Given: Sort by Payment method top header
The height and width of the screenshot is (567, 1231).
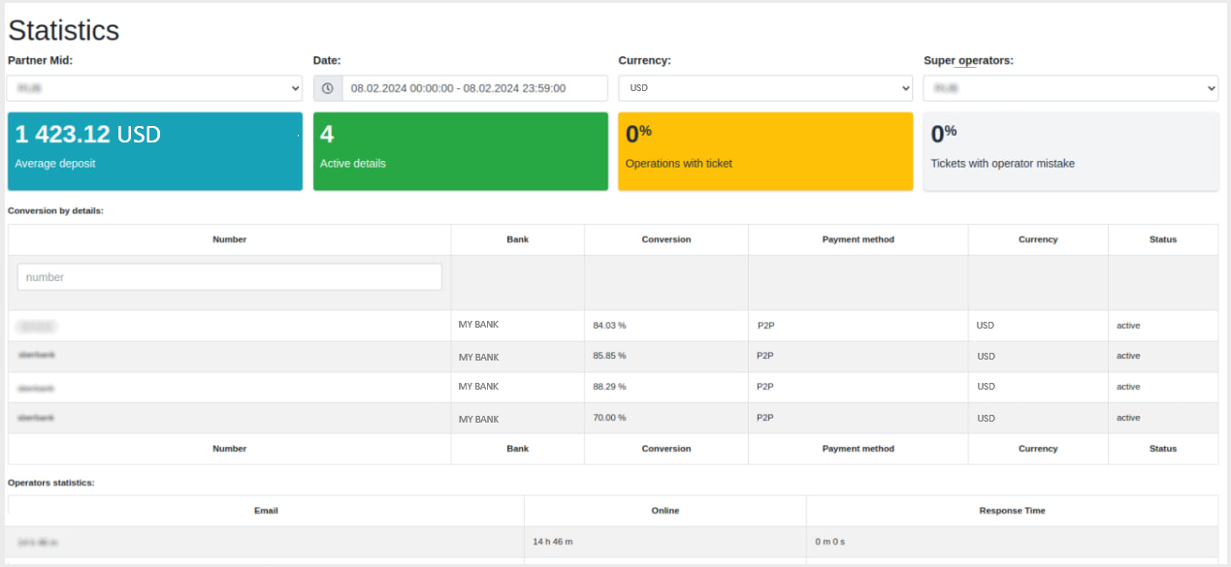Looking at the screenshot, I should [x=858, y=239].
